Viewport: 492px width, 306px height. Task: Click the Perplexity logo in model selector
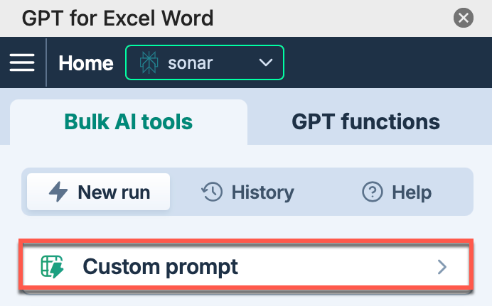click(x=149, y=62)
